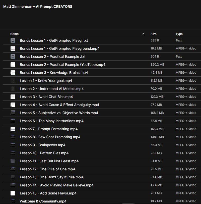Click the video icon beside Lesson 5 - Subjective vs. Objective Words
The width and height of the screenshot is (201, 204).
tap(13, 113)
